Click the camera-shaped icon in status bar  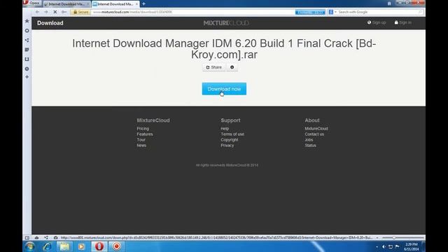point(55,238)
